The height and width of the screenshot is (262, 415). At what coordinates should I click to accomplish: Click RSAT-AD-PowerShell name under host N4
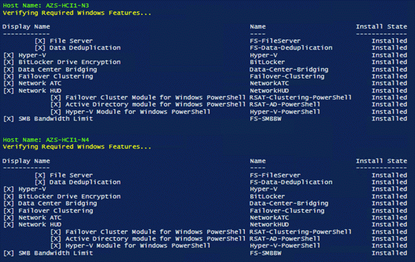pyautogui.click(x=285, y=238)
